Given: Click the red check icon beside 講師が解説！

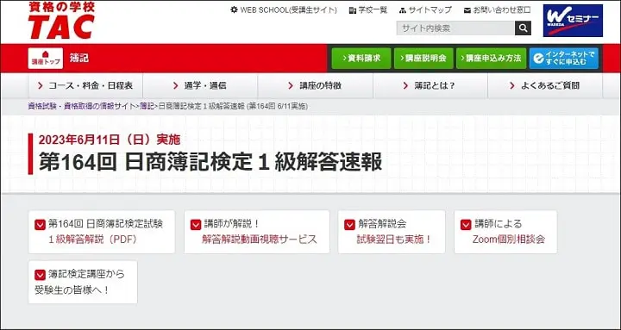Looking at the screenshot, I should [x=196, y=224].
